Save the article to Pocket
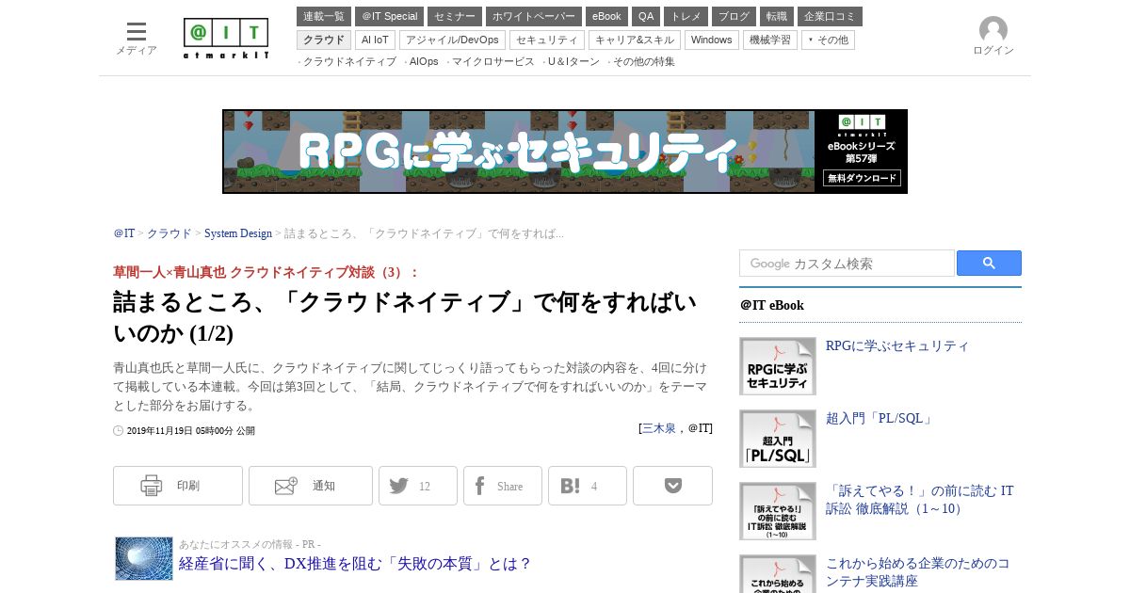Viewport: 1130px width, 593px height. tap(672, 486)
